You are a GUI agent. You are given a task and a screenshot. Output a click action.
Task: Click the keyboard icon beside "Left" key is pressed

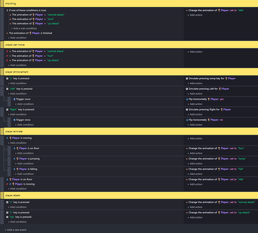click(x=7, y=89)
